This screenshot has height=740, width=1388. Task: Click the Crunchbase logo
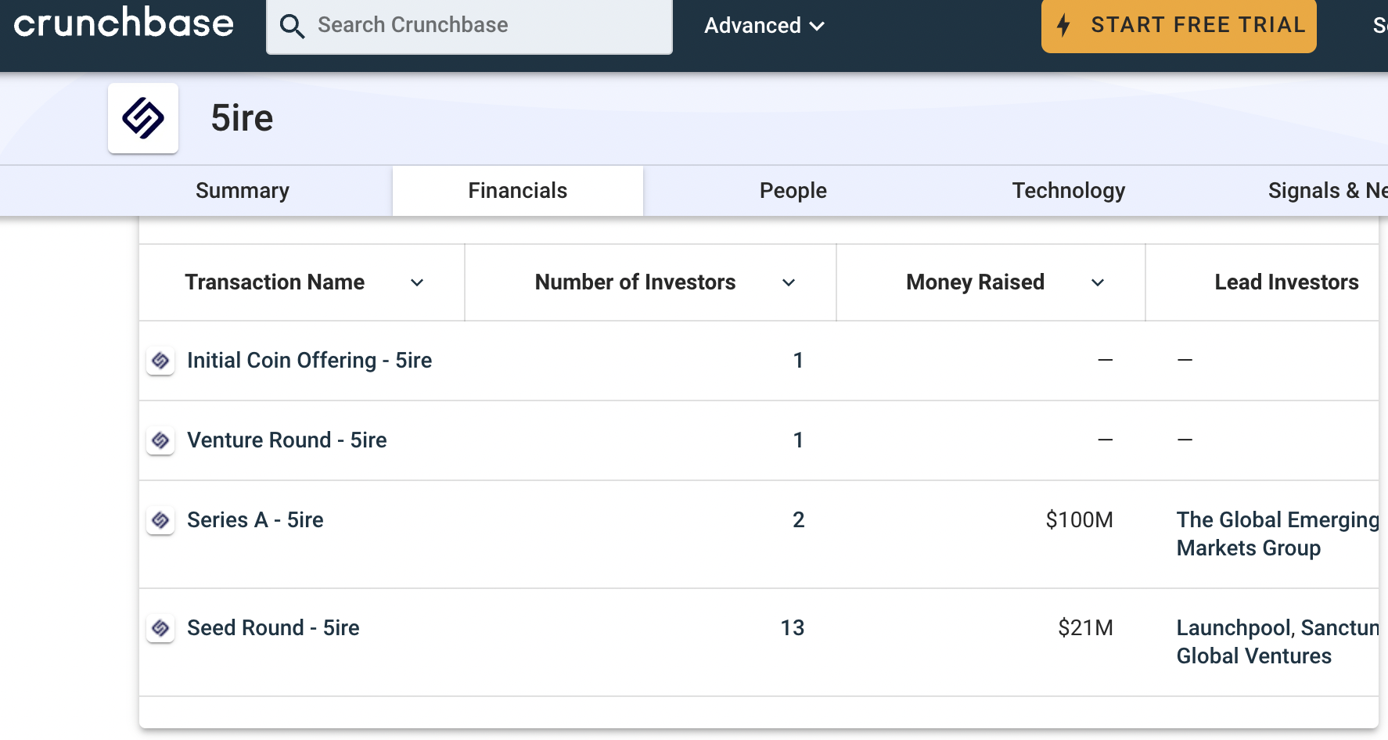pyautogui.click(x=124, y=23)
